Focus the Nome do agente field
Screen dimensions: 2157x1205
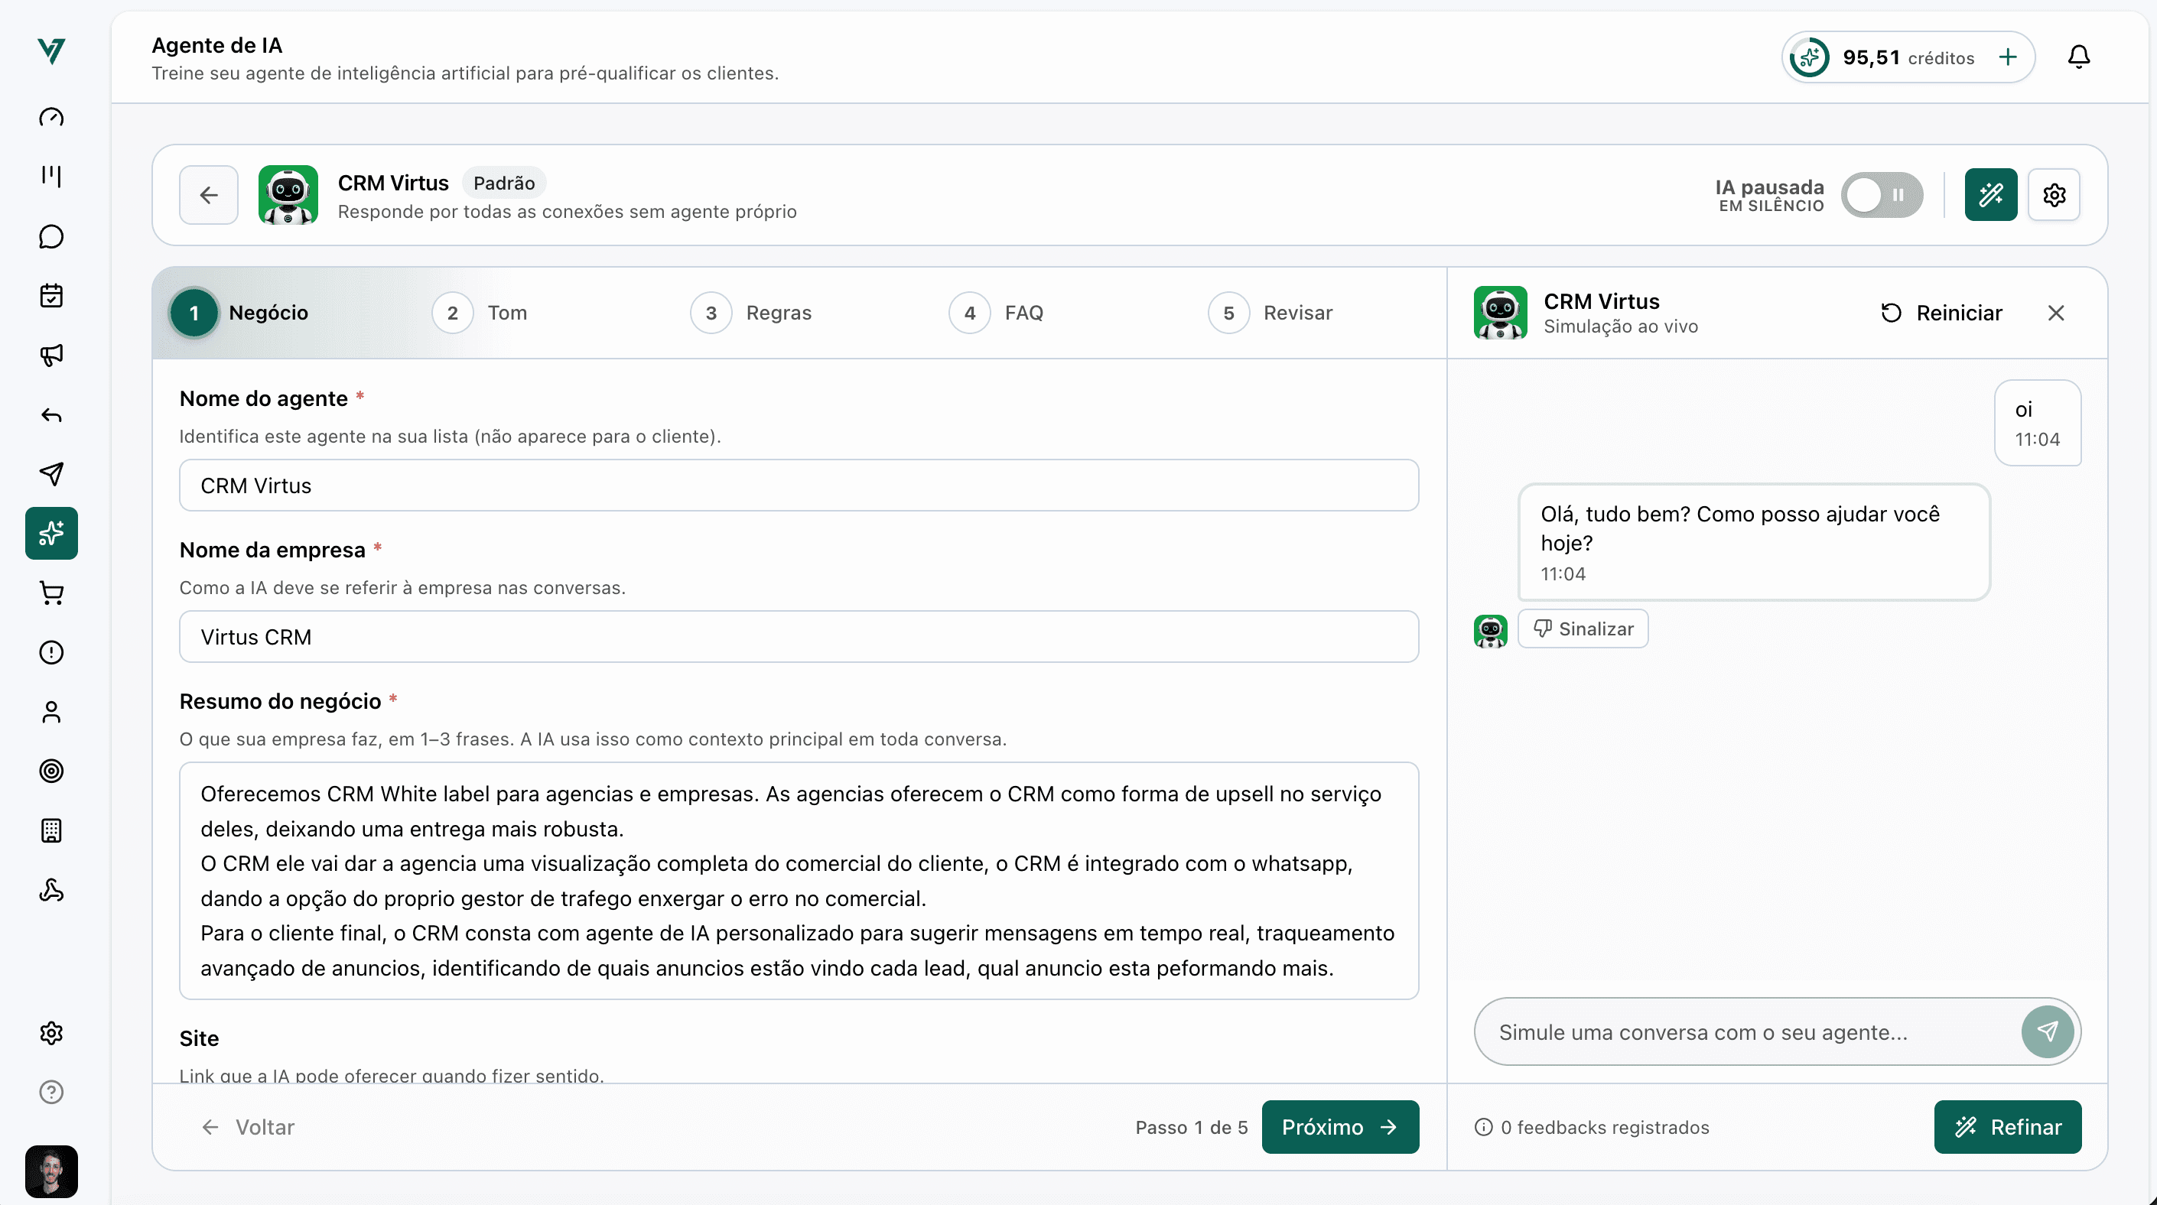(x=799, y=486)
